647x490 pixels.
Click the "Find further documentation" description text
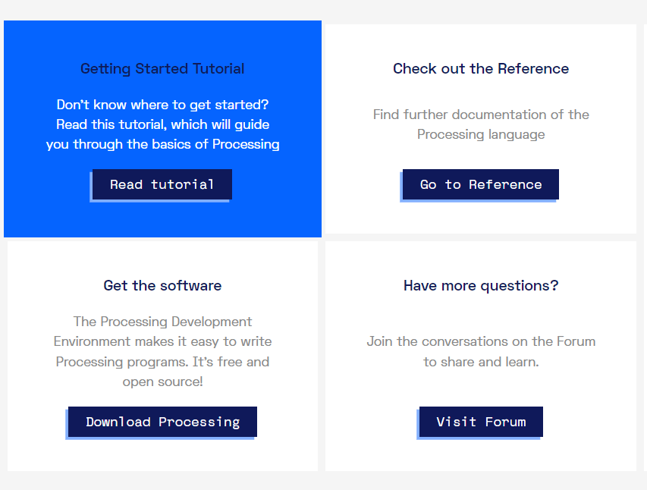click(x=480, y=115)
